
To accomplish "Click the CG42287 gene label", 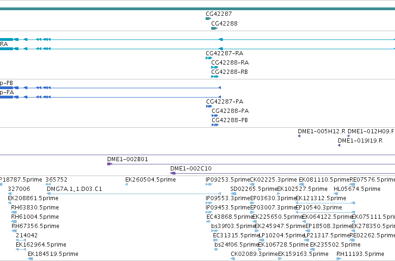I will tap(219, 14).
